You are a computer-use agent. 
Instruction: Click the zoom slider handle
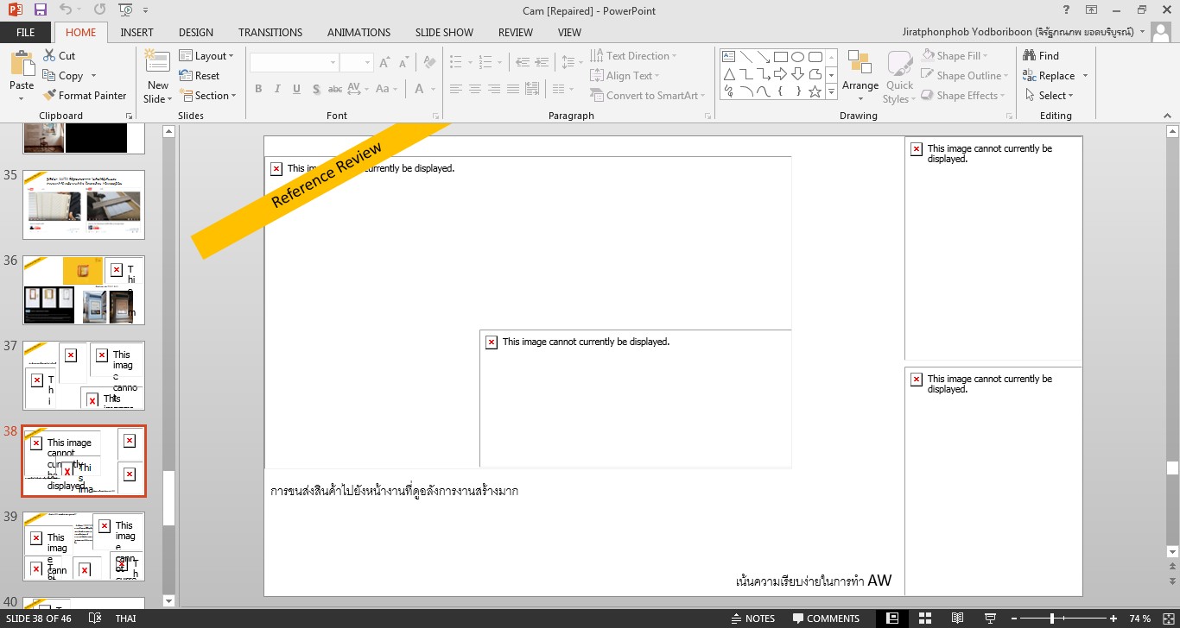1052,619
